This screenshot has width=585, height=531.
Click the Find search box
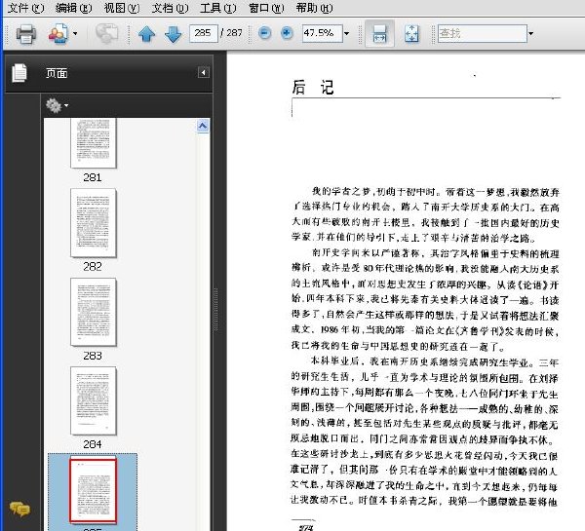[x=482, y=33]
